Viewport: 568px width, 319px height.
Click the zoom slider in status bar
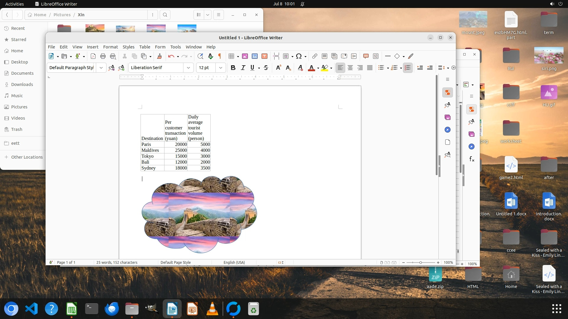coord(420,262)
